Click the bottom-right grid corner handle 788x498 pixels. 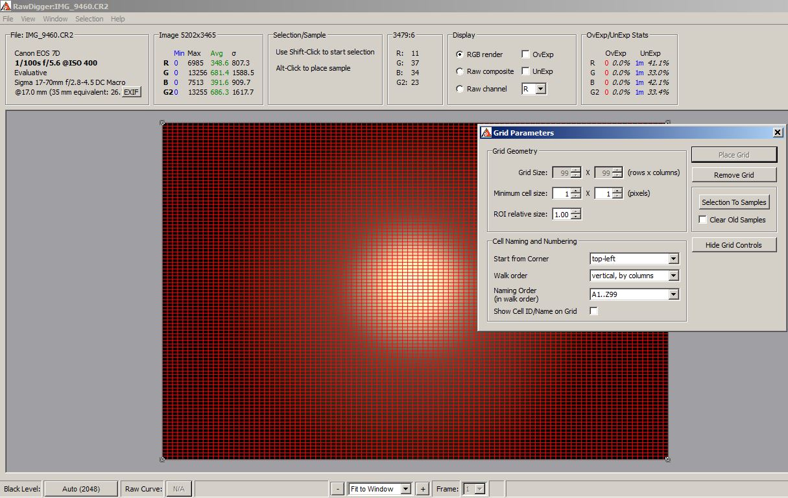coord(667,459)
